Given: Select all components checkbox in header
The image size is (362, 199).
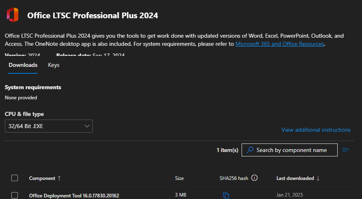Looking at the screenshot, I should pos(15,178).
